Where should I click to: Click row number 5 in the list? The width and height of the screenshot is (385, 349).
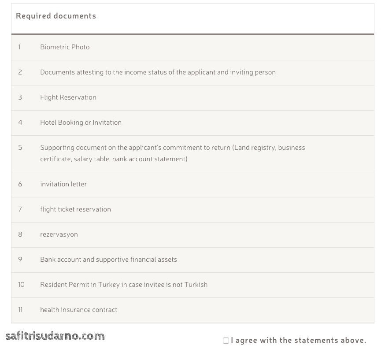20,148
